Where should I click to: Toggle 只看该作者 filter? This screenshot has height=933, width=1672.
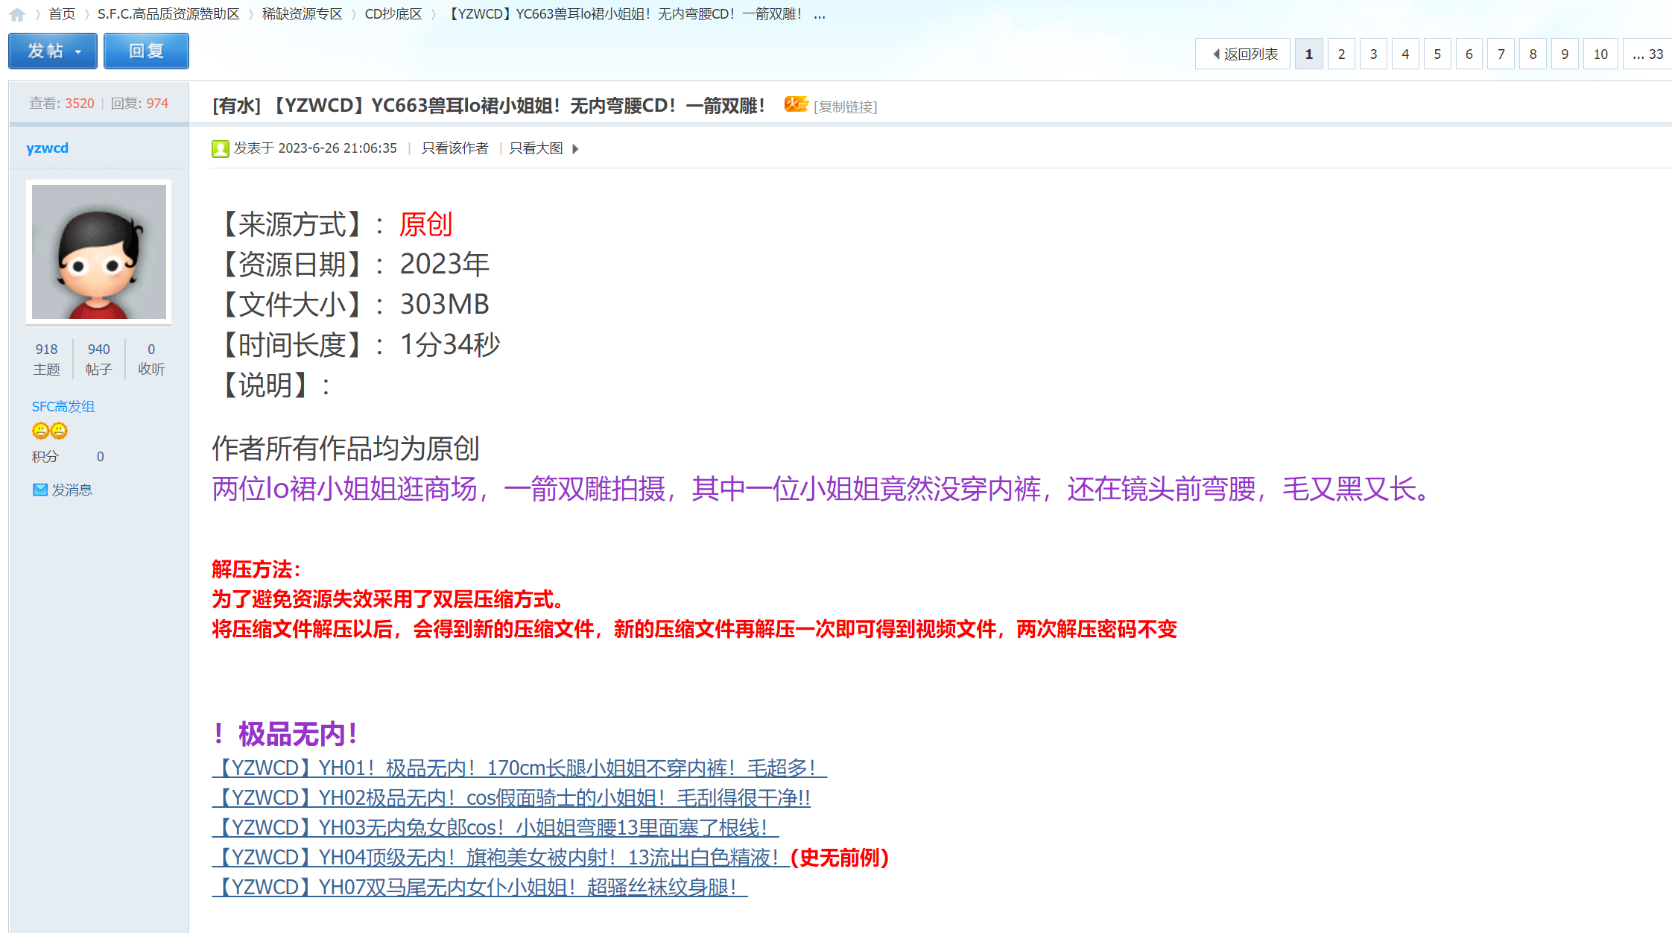click(455, 148)
